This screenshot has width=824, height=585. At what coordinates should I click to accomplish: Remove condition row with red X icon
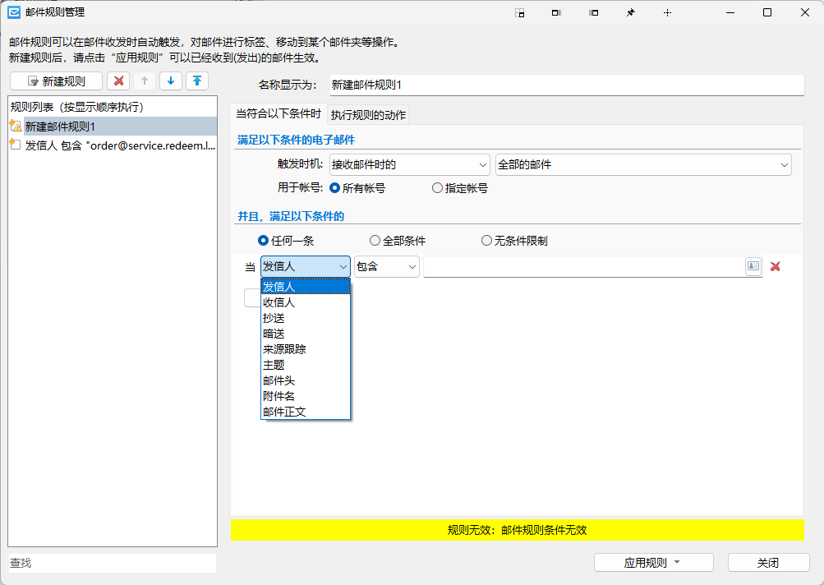775,266
